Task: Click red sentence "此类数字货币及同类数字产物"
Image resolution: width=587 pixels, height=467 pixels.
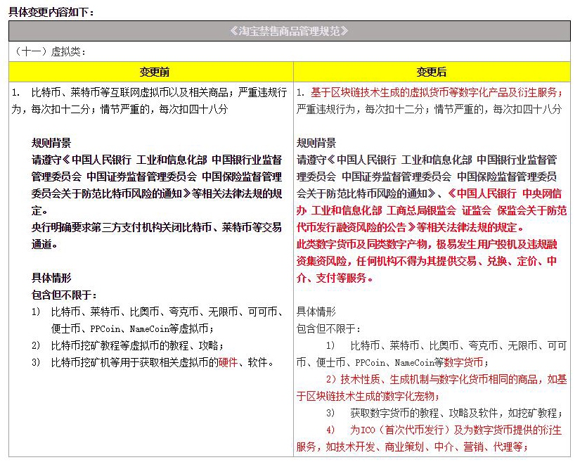Action: 361,244
